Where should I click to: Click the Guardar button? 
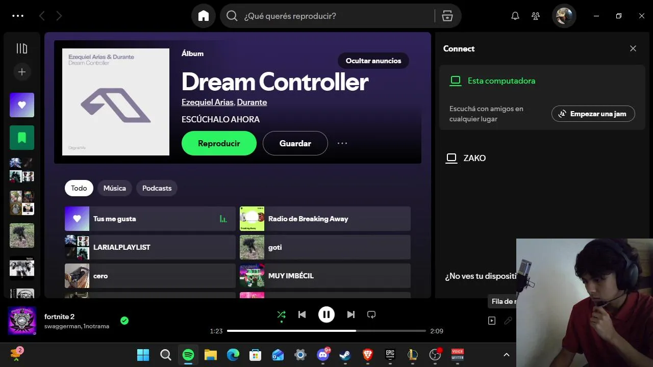pos(295,143)
